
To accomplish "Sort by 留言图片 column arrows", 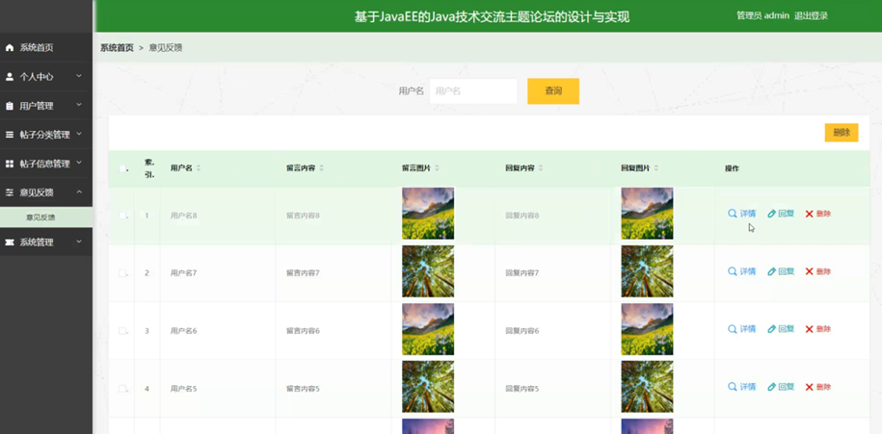I will [x=437, y=167].
